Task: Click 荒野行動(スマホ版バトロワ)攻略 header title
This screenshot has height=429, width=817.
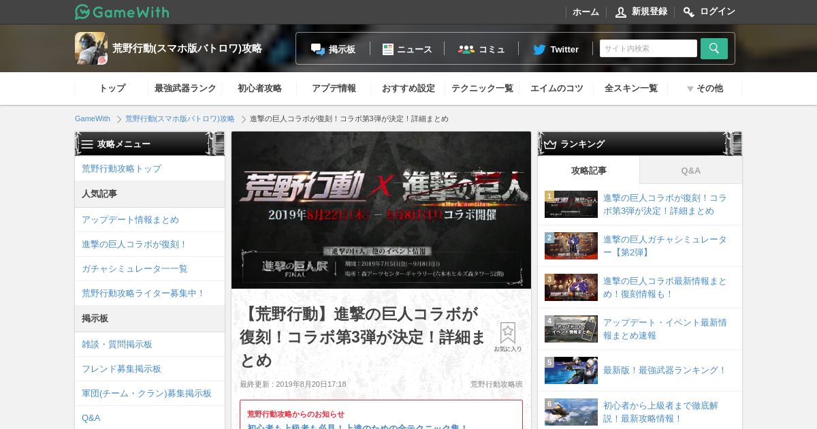Action: pyautogui.click(x=187, y=48)
